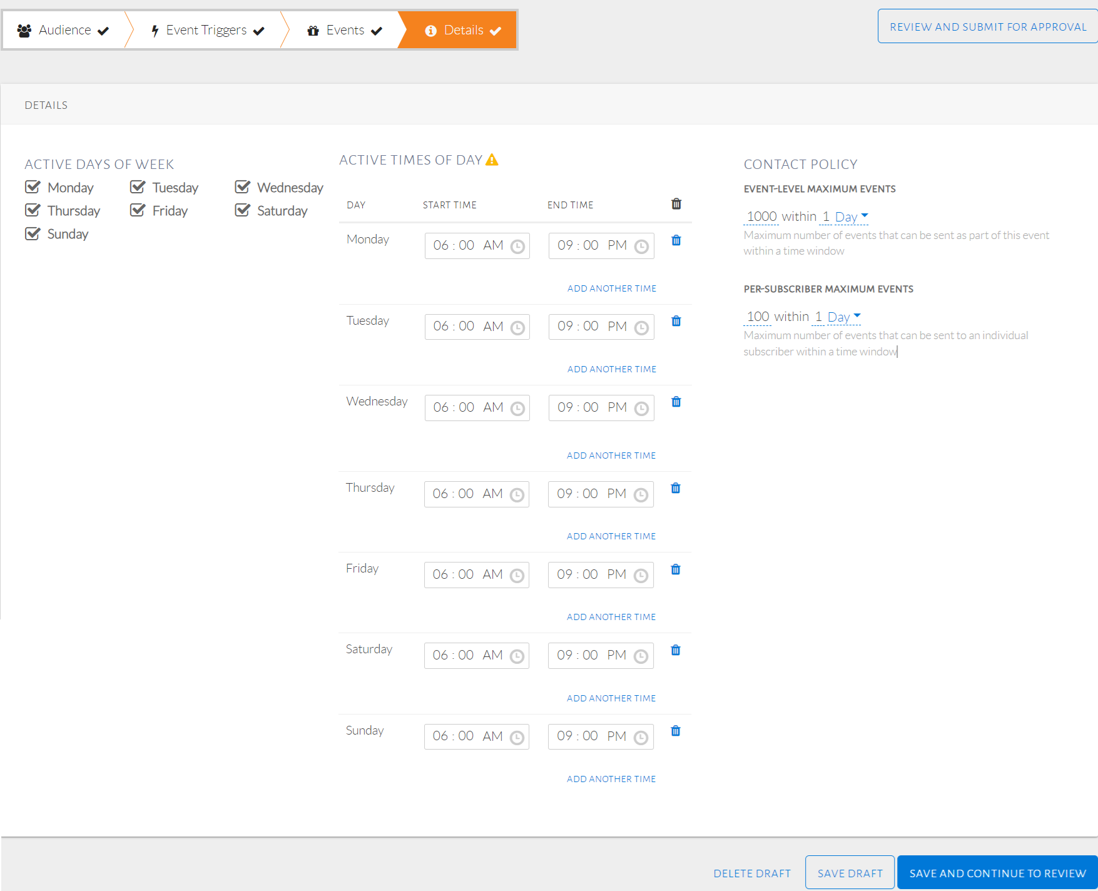This screenshot has height=891, width=1098.
Task: Disable the Sunday checkbox
Action: point(33,233)
